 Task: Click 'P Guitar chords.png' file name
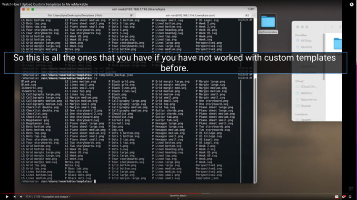pos(168,111)
